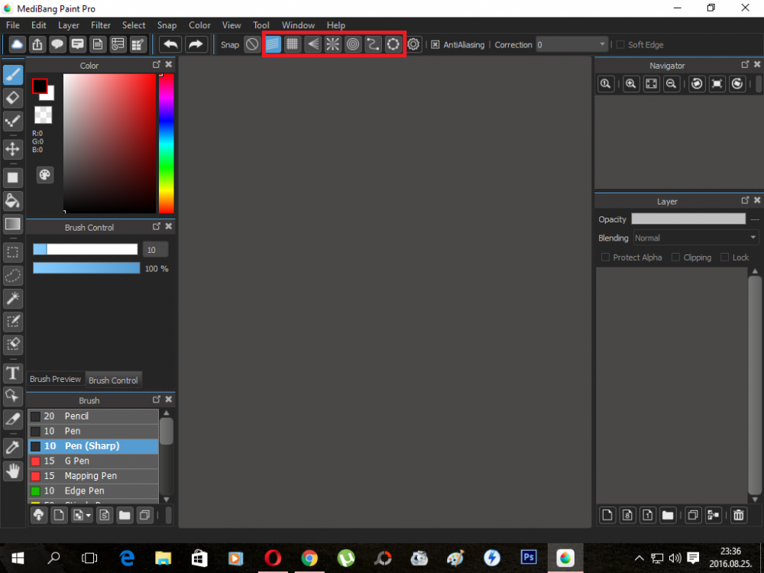
Task: Open the color palette icon
Action: click(45, 175)
